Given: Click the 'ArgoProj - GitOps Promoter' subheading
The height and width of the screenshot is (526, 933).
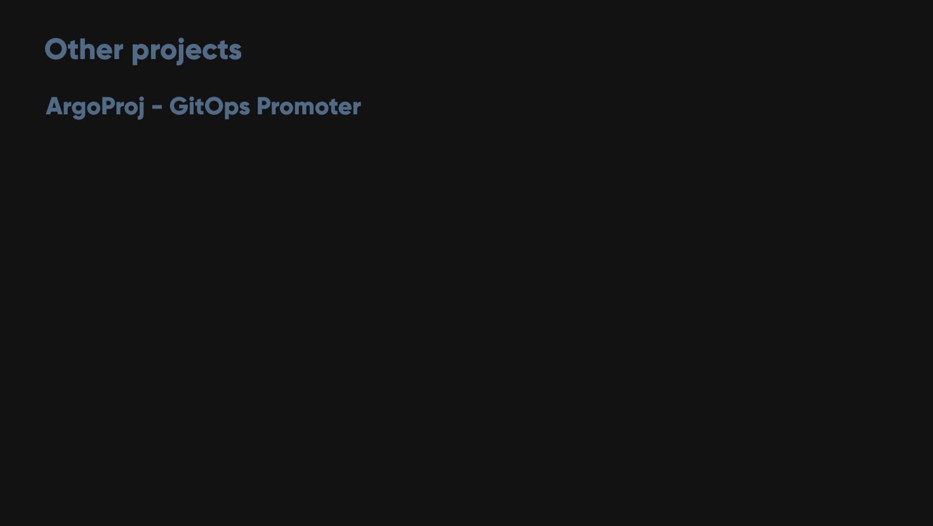Looking at the screenshot, I should click(203, 106).
